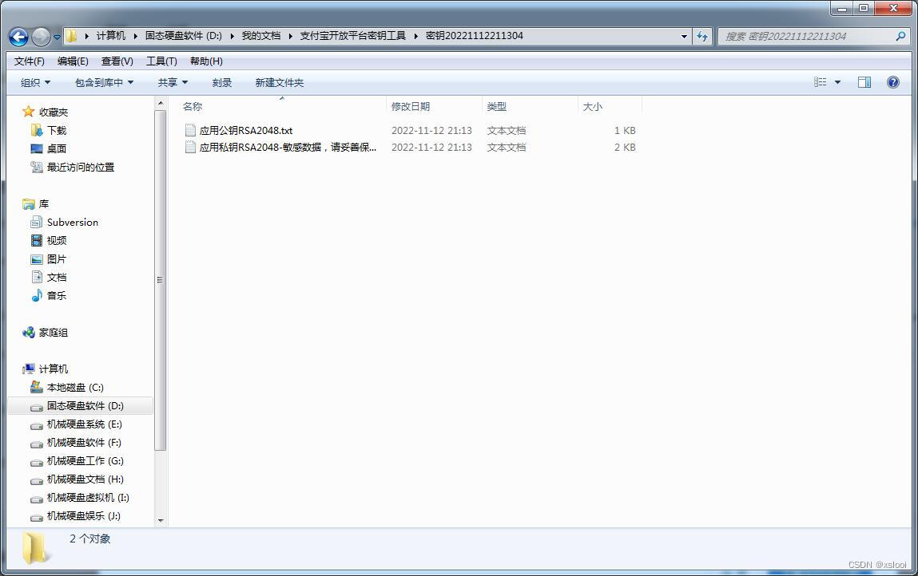This screenshot has height=576, width=918.
Task: Click the 2 KB size cell
Action: click(625, 148)
